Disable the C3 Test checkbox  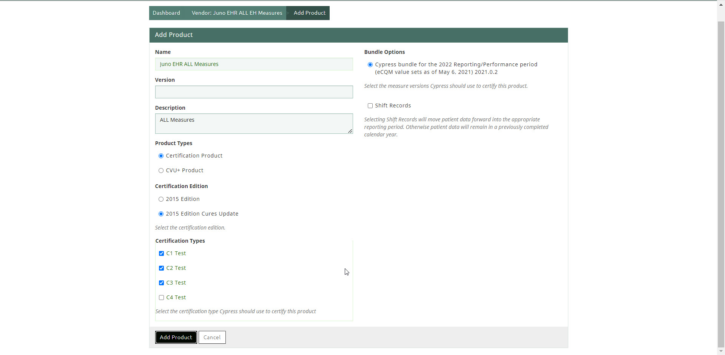point(162,283)
